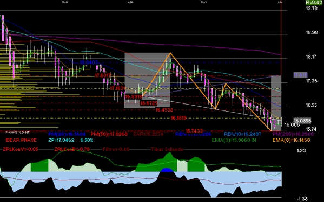The height and width of the screenshot is (202, 324).
Task: Click the blue 18.0403 level label
Action: (89, 62)
